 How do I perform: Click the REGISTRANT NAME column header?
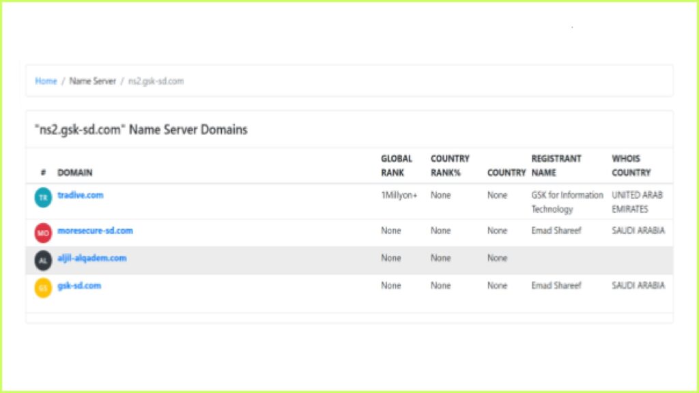tap(556, 165)
